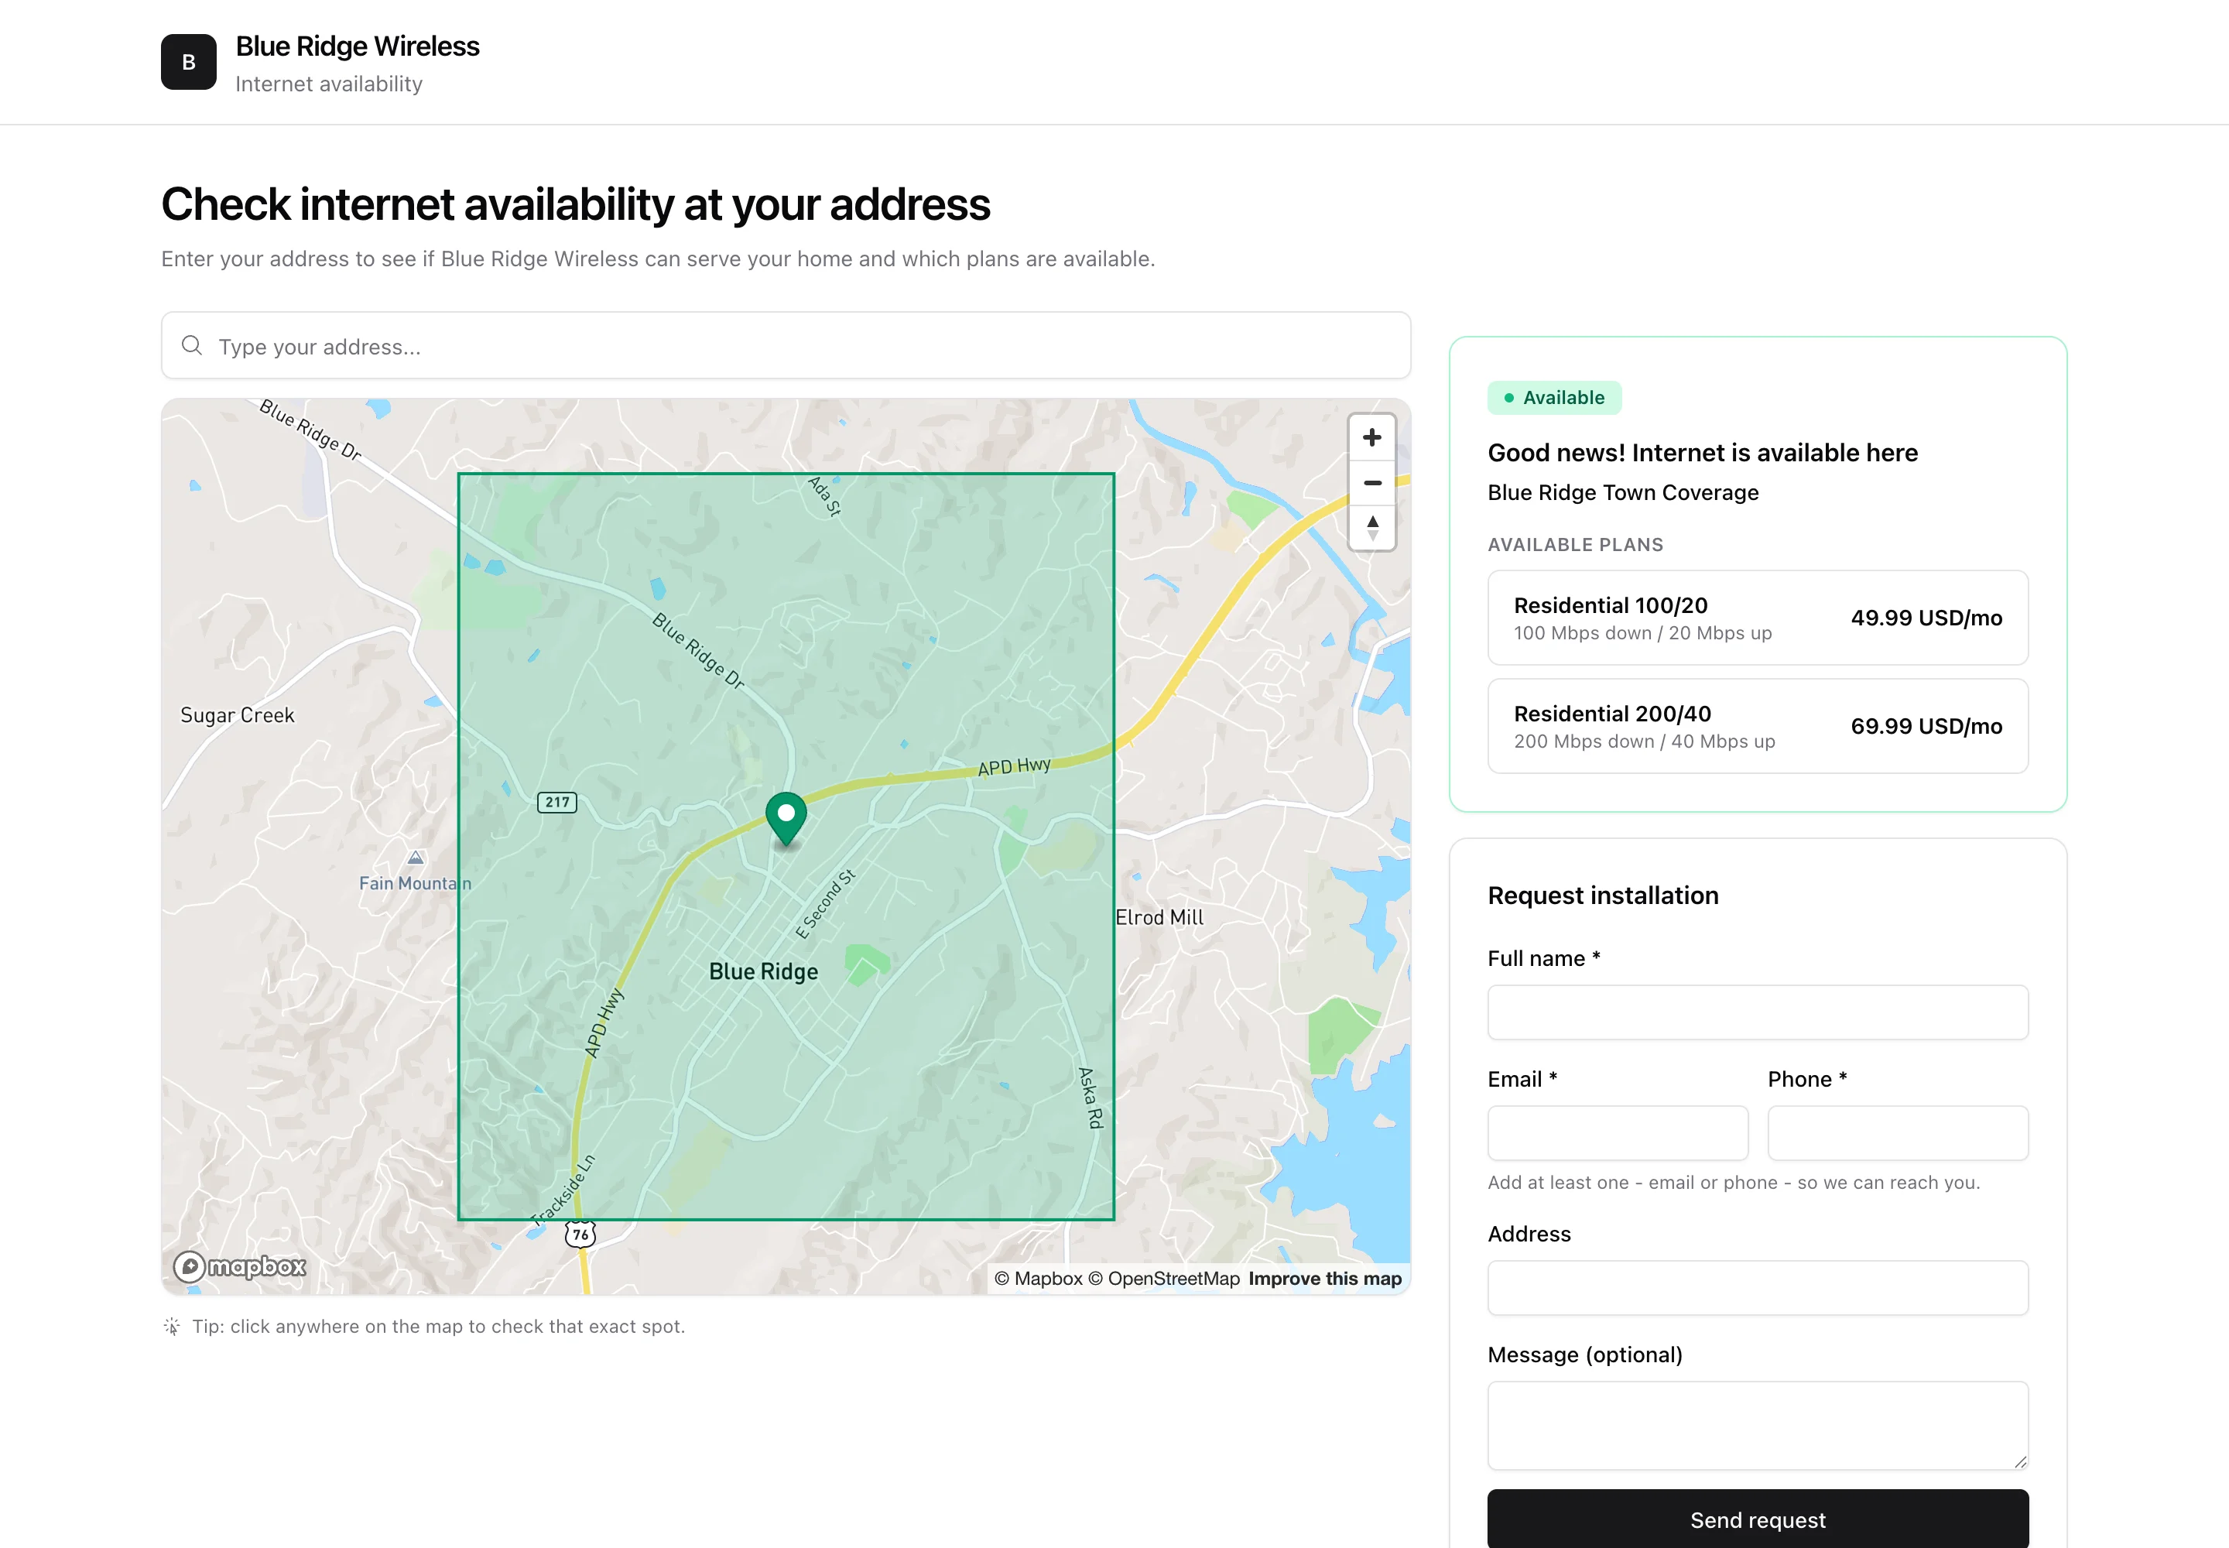Click into the Address field
This screenshot has width=2229, height=1548.
tap(1757, 1288)
